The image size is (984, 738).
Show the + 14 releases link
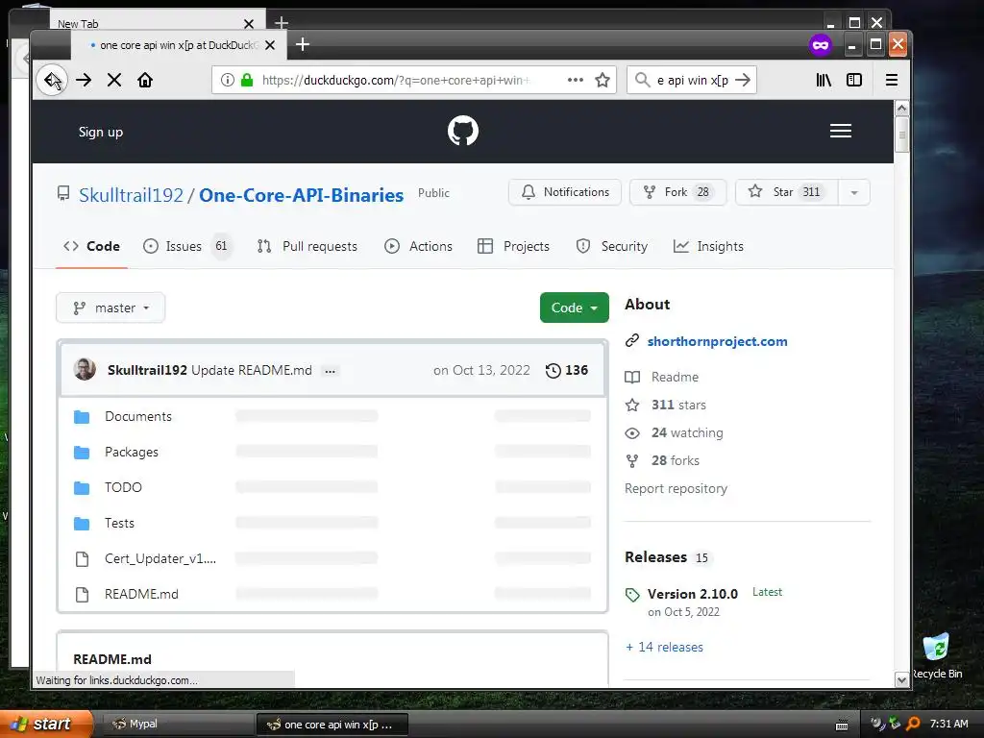tap(664, 647)
